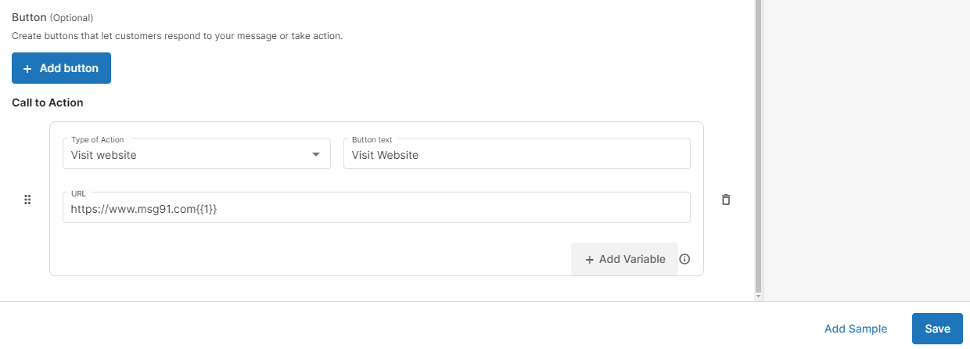Focus the Button text input field
Screen dimensions: 970x349
(516, 153)
